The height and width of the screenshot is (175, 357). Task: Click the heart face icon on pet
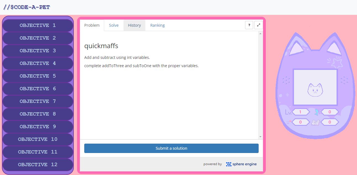(x=288, y=122)
